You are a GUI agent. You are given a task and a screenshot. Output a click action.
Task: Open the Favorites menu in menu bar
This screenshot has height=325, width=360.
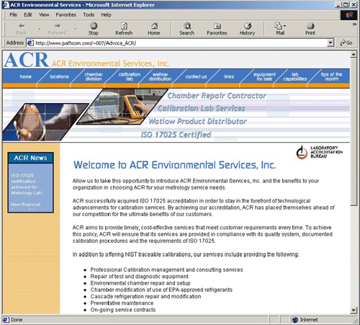(66, 15)
